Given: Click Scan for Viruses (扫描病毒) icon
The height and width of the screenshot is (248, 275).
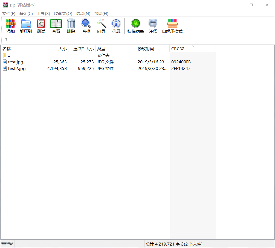Looking at the screenshot, I should [x=135, y=23].
